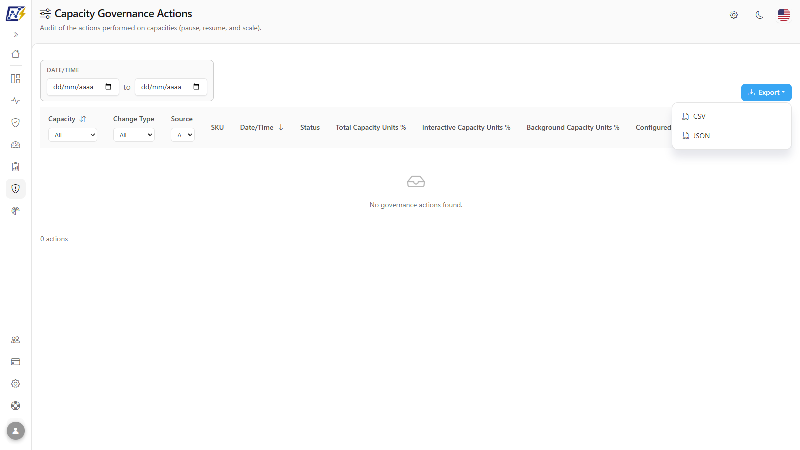Change language via the US flag icon

[784, 15]
